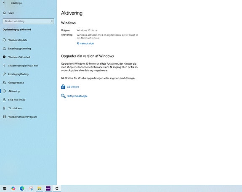This screenshot has height=192, width=242.
Task: Select the Foretag fejlfinding wrench icon
Action: tap(4, 74)
